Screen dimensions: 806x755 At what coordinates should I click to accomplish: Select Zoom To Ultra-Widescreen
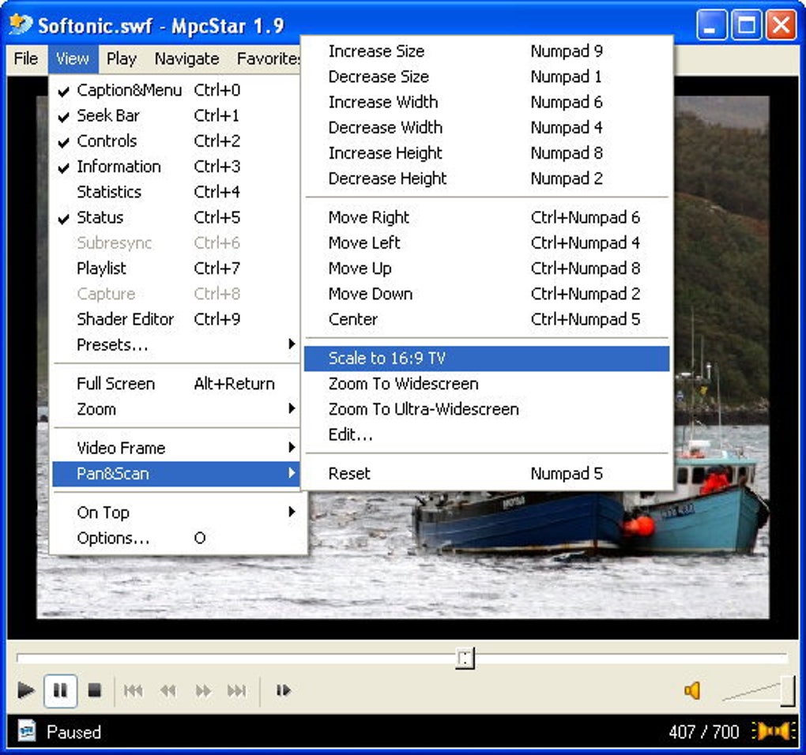click(x=487, y=409)
